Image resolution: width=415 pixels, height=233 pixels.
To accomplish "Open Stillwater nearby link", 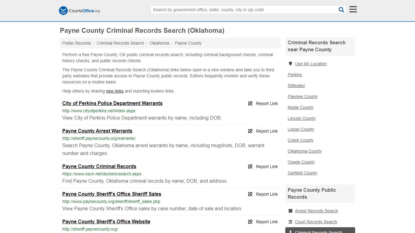I will [x=296, y=86].
